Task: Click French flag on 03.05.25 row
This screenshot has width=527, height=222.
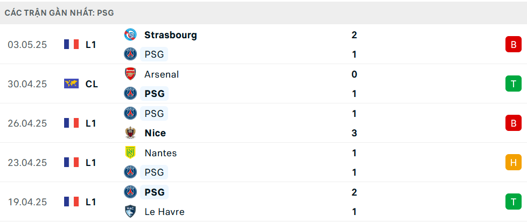Action: click(71, 44)
